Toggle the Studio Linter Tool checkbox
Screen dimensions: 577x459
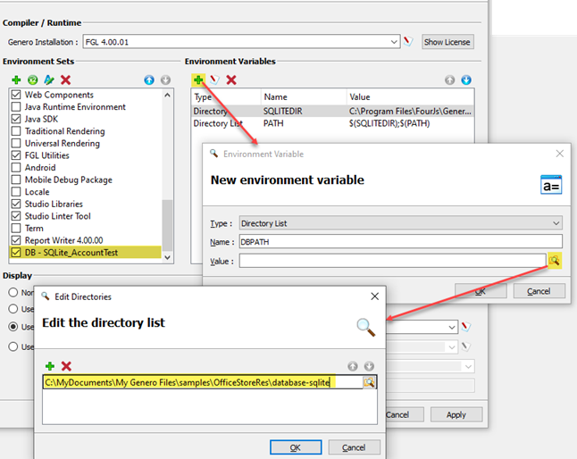click(16, 216)
